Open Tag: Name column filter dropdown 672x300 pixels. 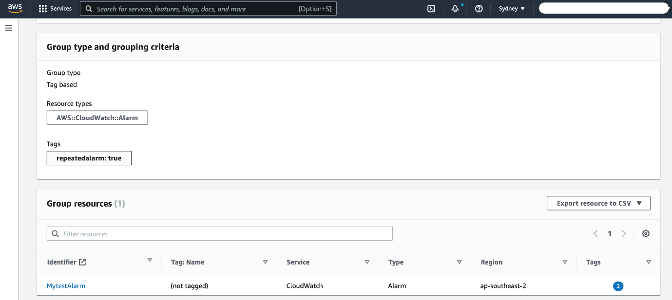(266, 262)
